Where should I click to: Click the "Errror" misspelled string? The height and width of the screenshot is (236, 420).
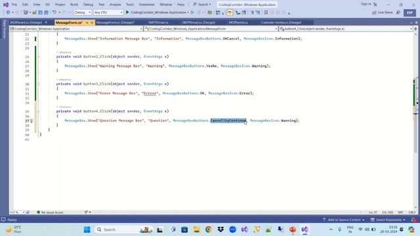click(150, 93)
